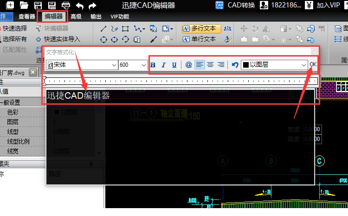Switch to 查看器 tab
This screenshot has height=216, width=348.
pos(27,17)
